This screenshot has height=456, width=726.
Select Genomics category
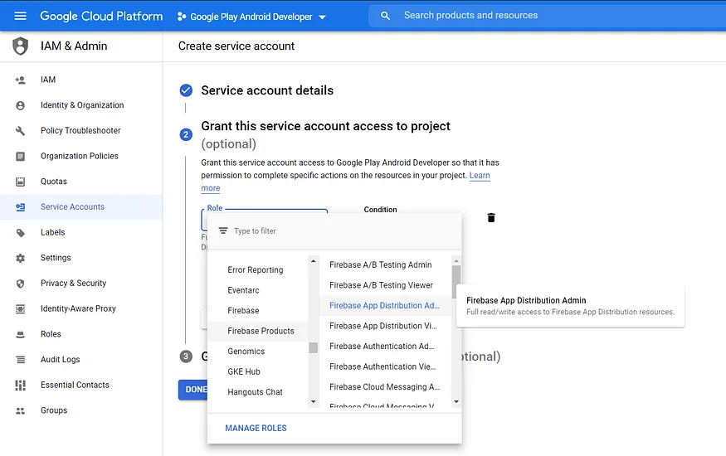(246, 351)
